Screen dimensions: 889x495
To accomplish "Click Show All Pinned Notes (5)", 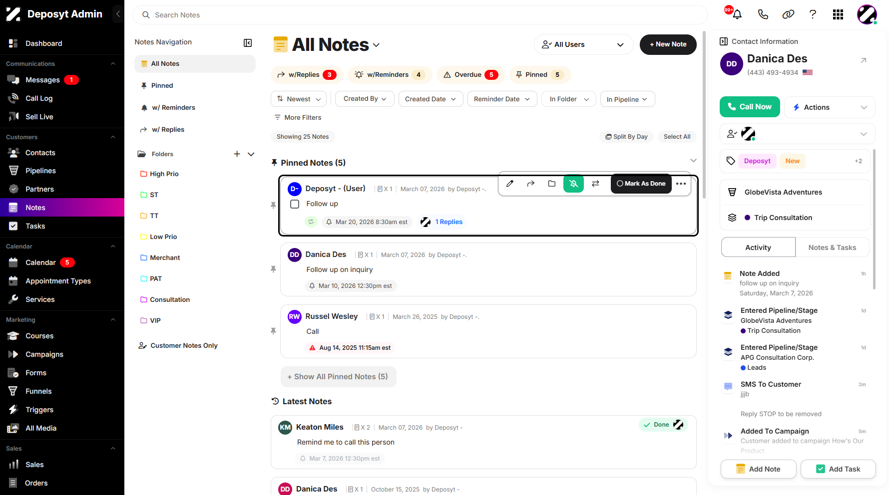I will pyautogui.click(x=338, y=377).
